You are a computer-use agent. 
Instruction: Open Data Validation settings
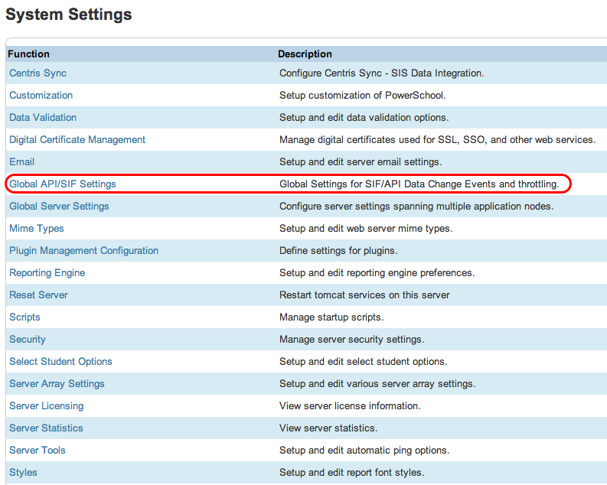point(43,118)
